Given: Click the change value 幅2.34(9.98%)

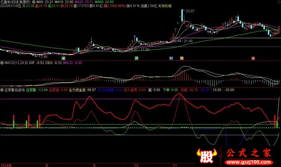Looking at the screenshot, I should [x=115, y=6].
